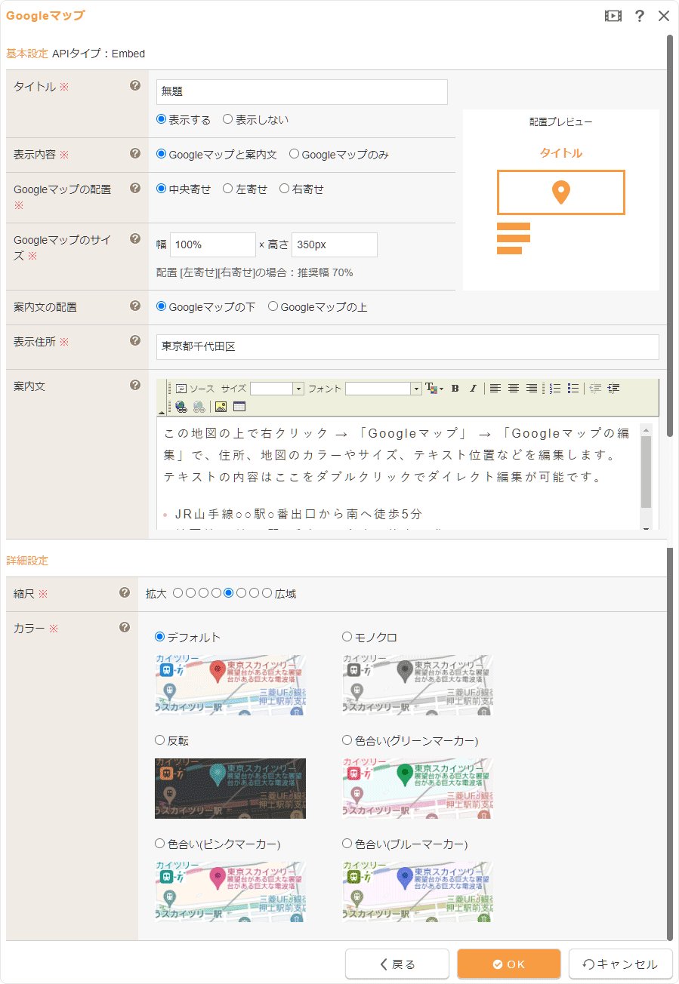
Task: Align editor text to the left
Action: (x=495, y=389)
